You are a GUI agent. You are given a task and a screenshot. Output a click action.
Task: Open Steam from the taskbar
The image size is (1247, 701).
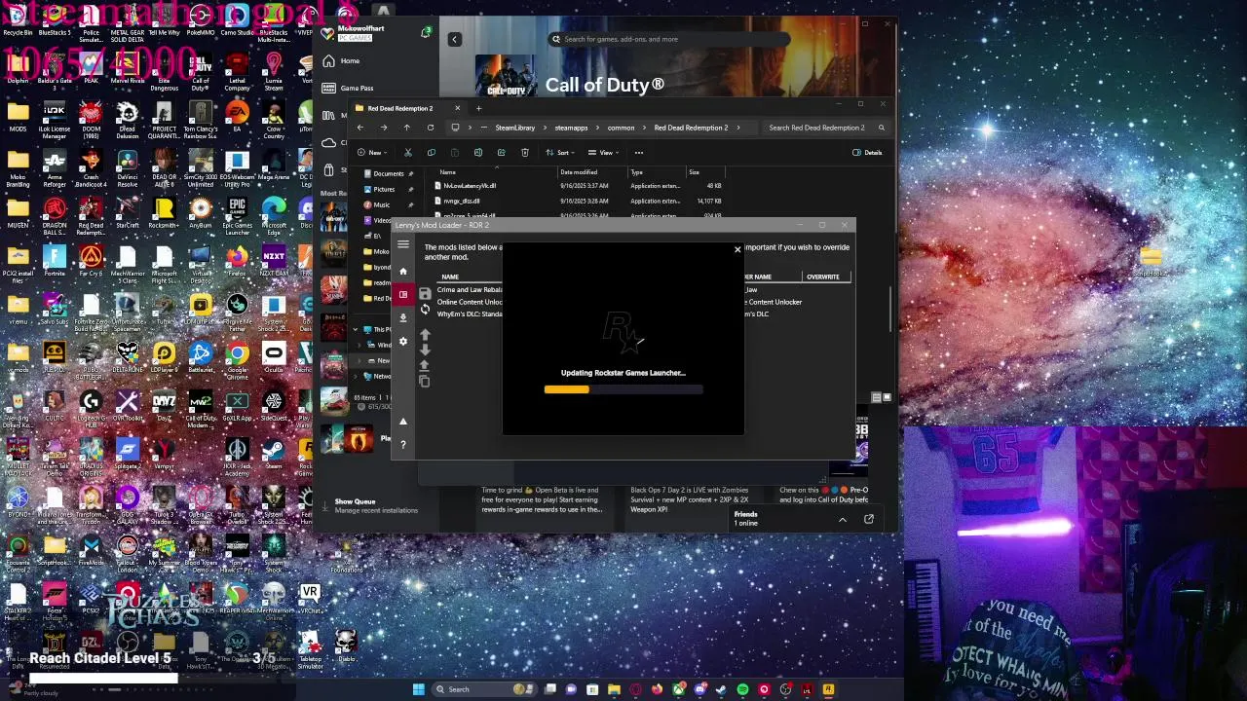click(721, 689)
